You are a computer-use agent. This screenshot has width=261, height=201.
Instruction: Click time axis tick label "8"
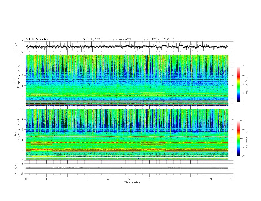click(x=190, y=179)
